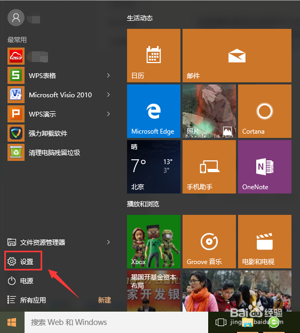Open the Cortana tile

(265, 111)
